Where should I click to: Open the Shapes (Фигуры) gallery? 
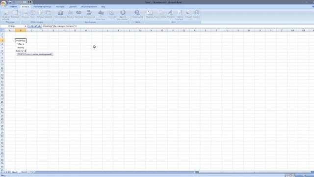click(x=40, y=14)
